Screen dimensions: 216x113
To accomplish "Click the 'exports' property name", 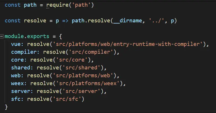I will click(x=38, y=37).
